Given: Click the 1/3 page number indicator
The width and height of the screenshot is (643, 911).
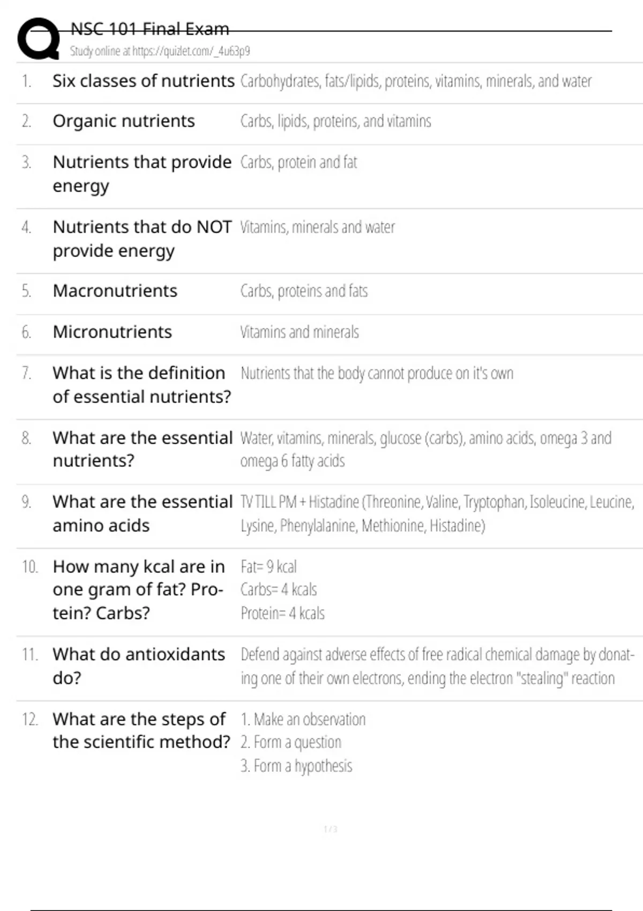Looking at the screenshot, I should (x=330, y=830).
